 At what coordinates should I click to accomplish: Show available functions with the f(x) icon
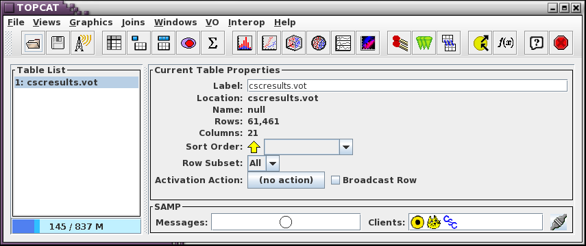tap(505, 43)
